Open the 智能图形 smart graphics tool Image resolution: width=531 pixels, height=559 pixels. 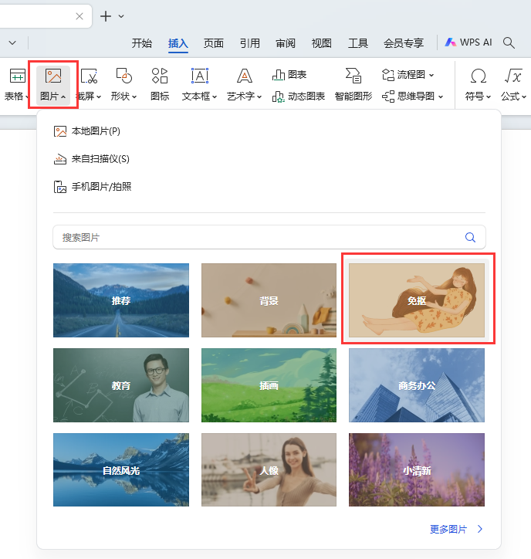353,84
